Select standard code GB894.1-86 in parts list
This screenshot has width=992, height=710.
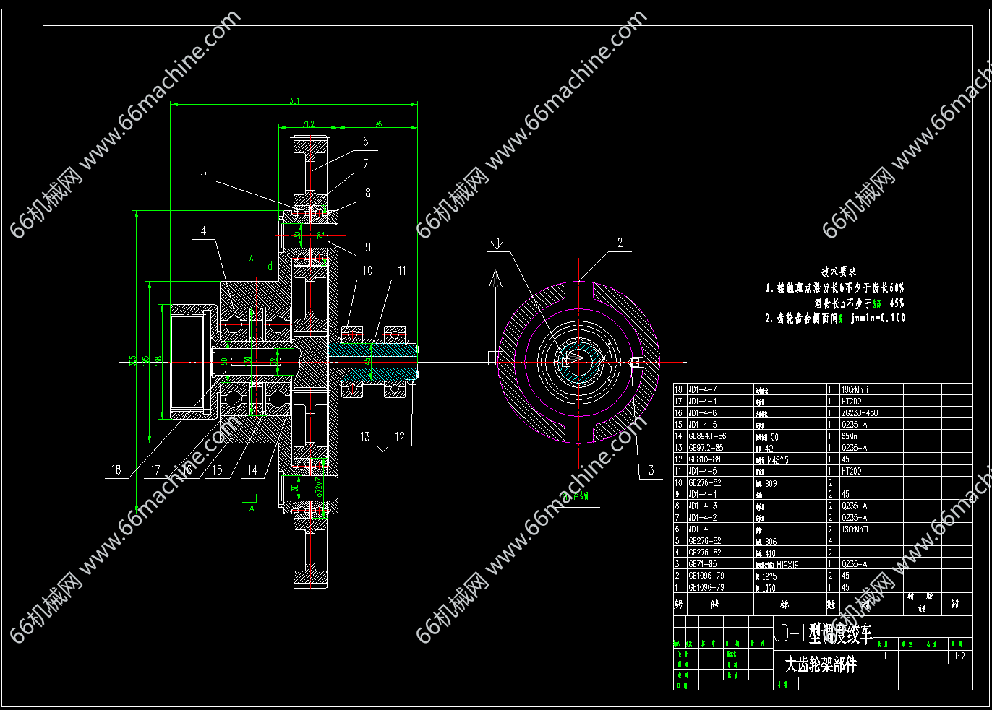point(707,436)
